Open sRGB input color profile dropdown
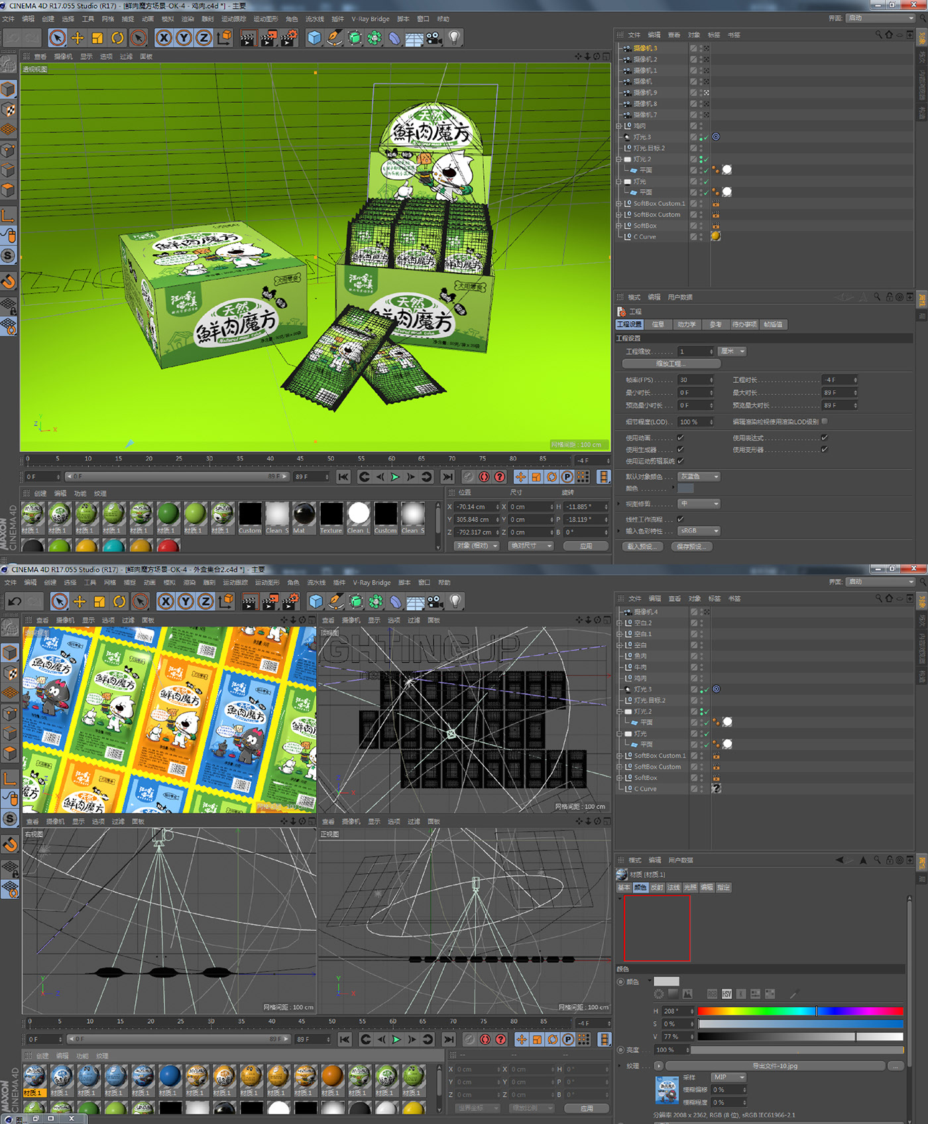 coord(699,531)
